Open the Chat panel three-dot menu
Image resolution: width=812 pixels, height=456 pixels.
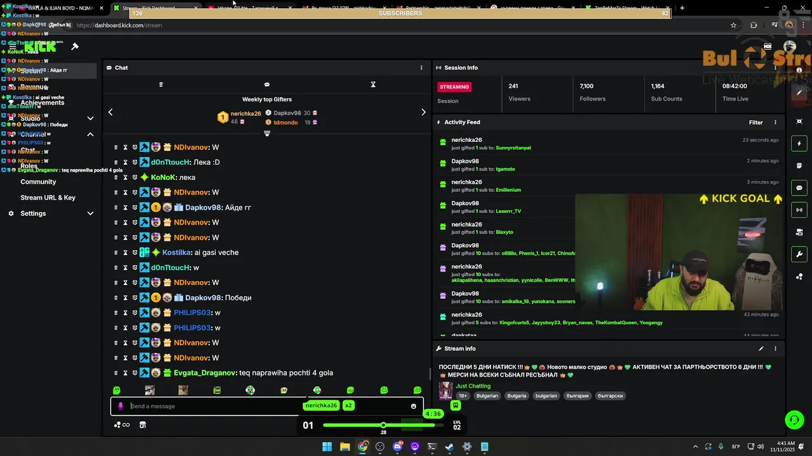point(421,68)
